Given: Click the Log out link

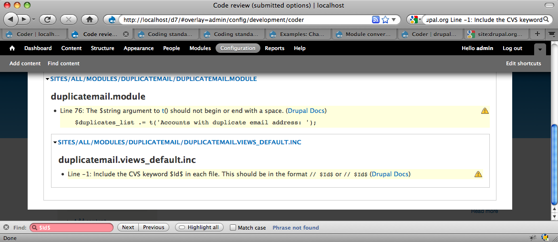Looking at the screenshot, I should point(512,48).
